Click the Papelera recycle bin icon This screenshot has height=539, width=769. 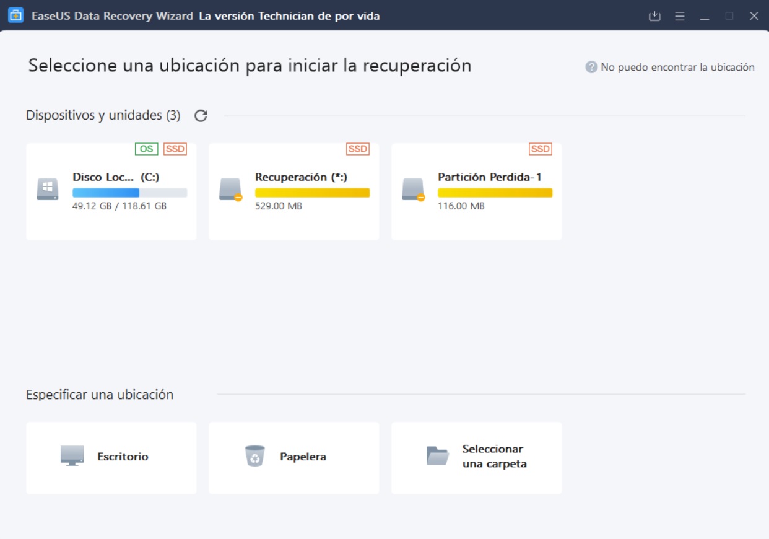coord(254,455)
